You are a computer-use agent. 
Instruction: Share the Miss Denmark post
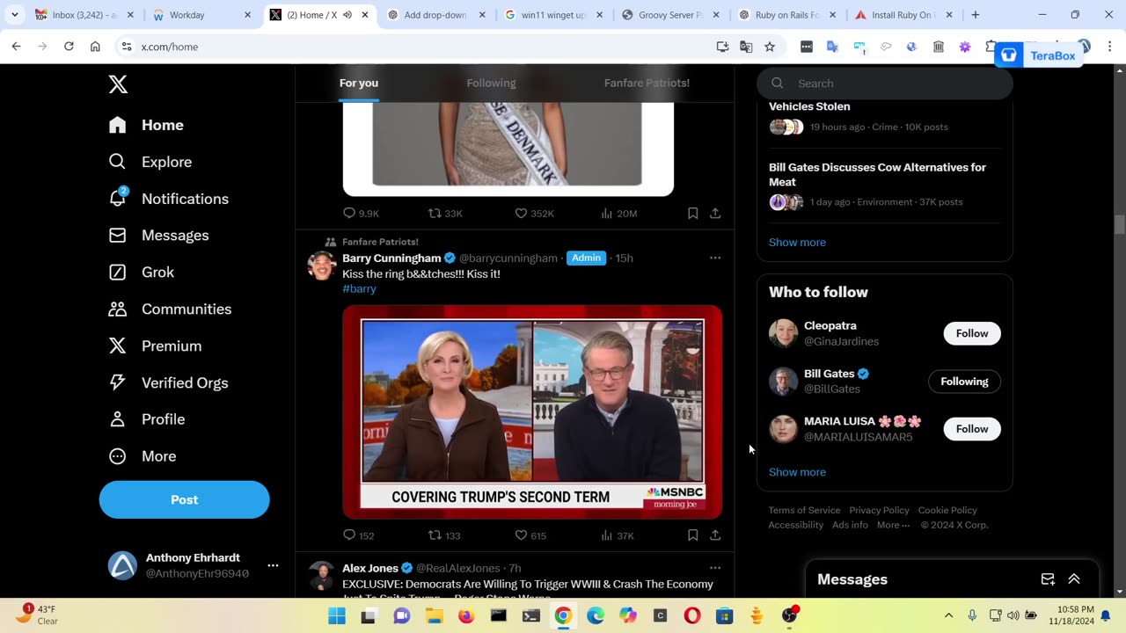(x=715, y=214)
